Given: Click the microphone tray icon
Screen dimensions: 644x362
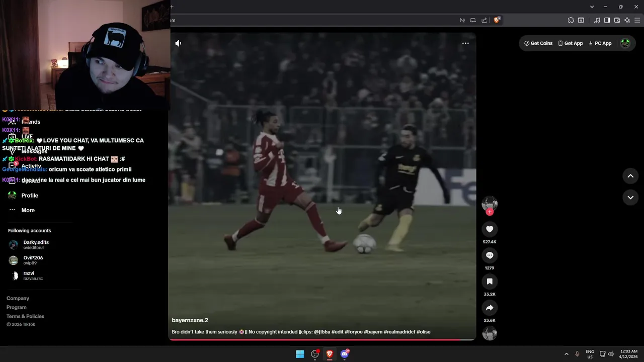Looking at the screenshot, I should tap(577, 354).
